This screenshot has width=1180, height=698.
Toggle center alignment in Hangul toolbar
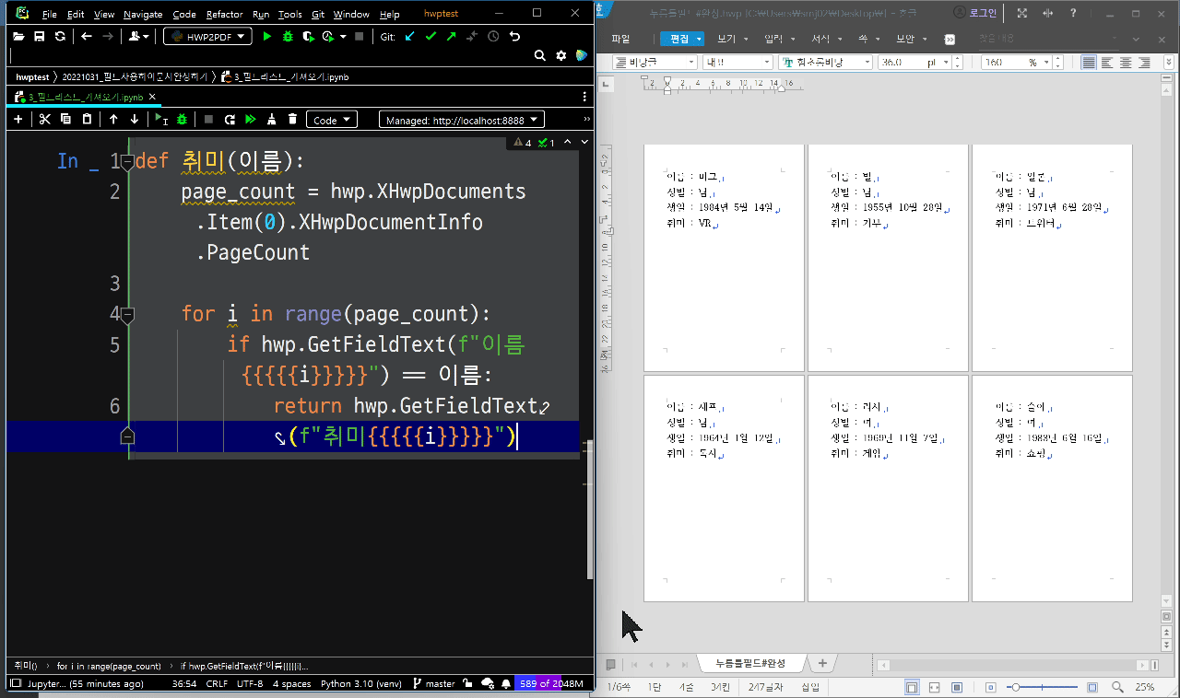(1126, 63)
